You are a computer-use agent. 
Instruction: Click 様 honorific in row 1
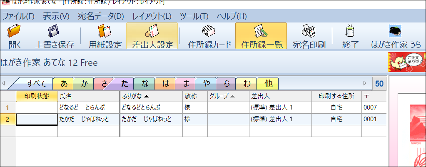point(195,107)
